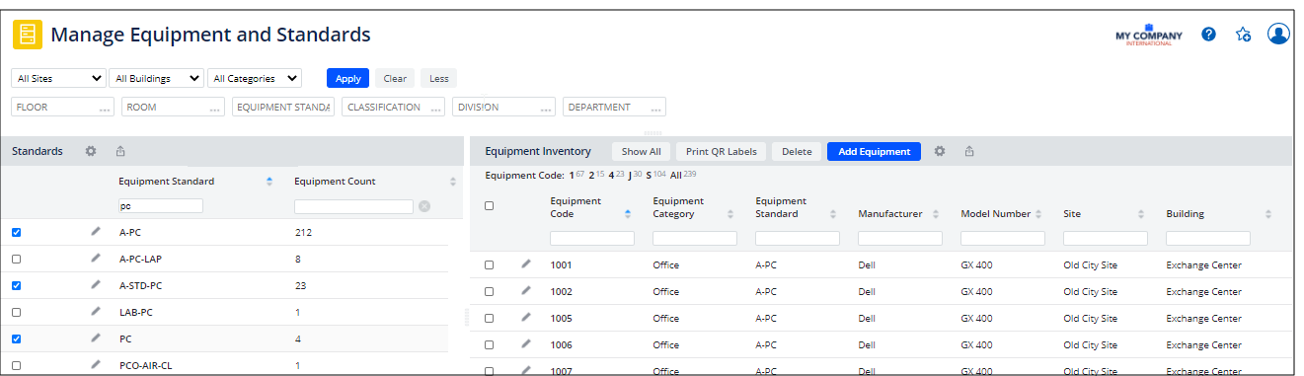Show All equipment codes index link
This screenshot has width=1304, height=376.
tap(676, 176)
